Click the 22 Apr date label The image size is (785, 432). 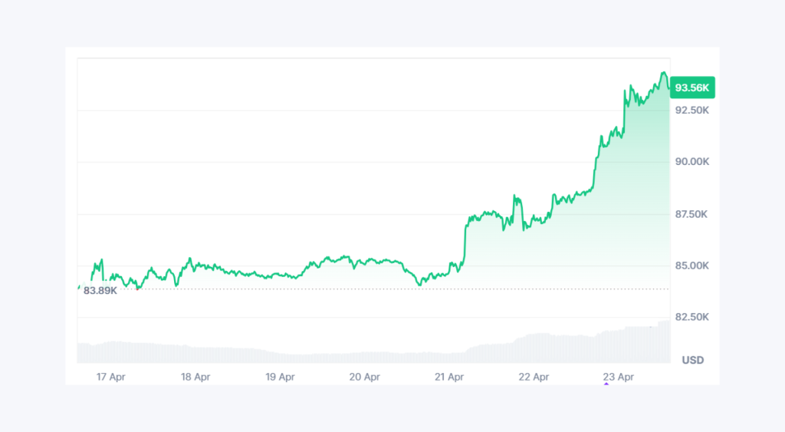coord(534,377)
